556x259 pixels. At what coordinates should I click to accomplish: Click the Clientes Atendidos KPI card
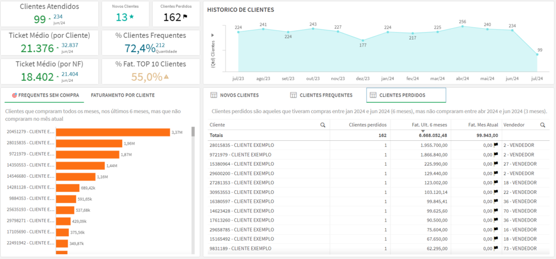click(x=49, y=14)
